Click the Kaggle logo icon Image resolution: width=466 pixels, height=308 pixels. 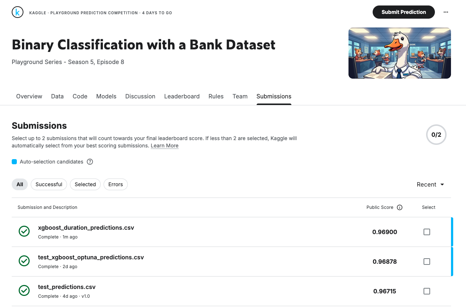tap(18, 12)
